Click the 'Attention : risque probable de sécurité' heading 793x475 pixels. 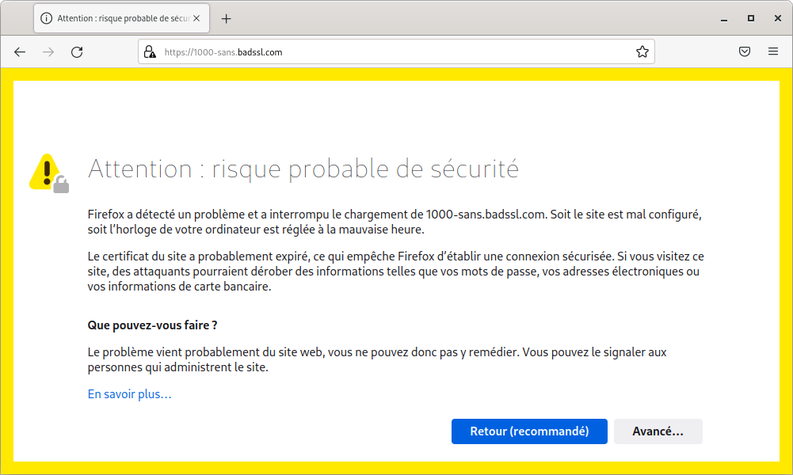pos(303,169)
